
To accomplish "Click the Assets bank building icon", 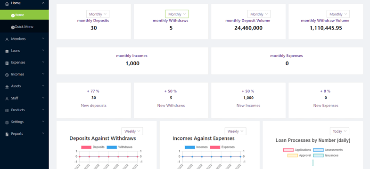I will (x=7, y=87).
